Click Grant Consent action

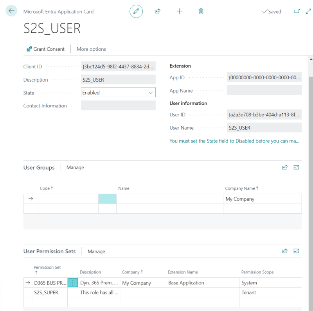point(45,49)
